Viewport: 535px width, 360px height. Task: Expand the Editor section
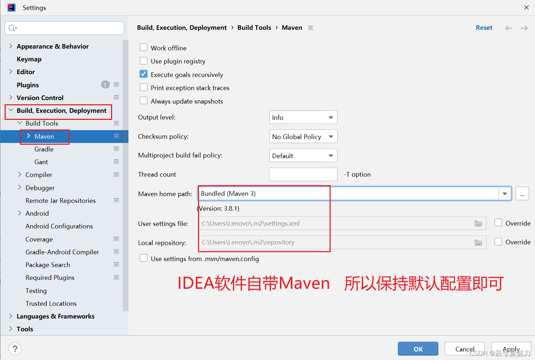click(x=11, y=72)
